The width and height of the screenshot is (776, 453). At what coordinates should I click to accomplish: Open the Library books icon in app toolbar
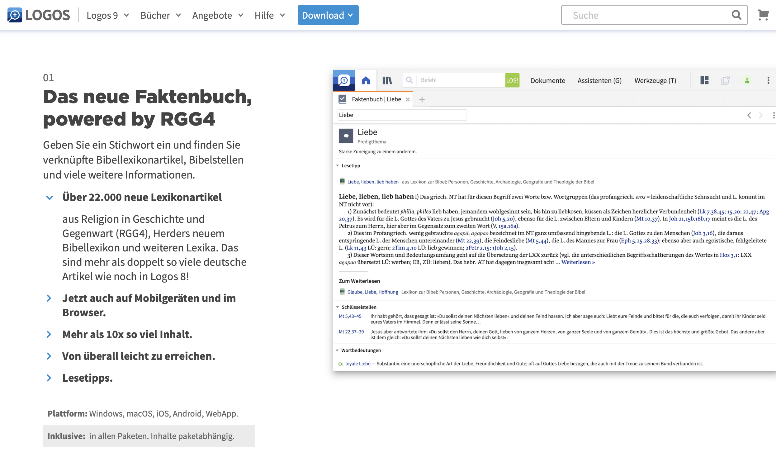tap(387, 80)
